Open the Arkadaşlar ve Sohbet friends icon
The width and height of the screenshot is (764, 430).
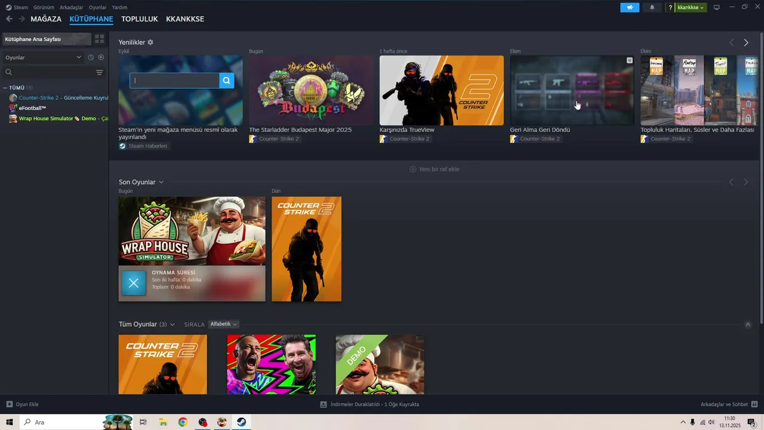point(754,404)
